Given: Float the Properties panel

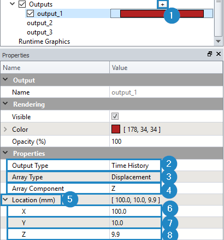Looking at the screenshot, I should tap(210, 54).
